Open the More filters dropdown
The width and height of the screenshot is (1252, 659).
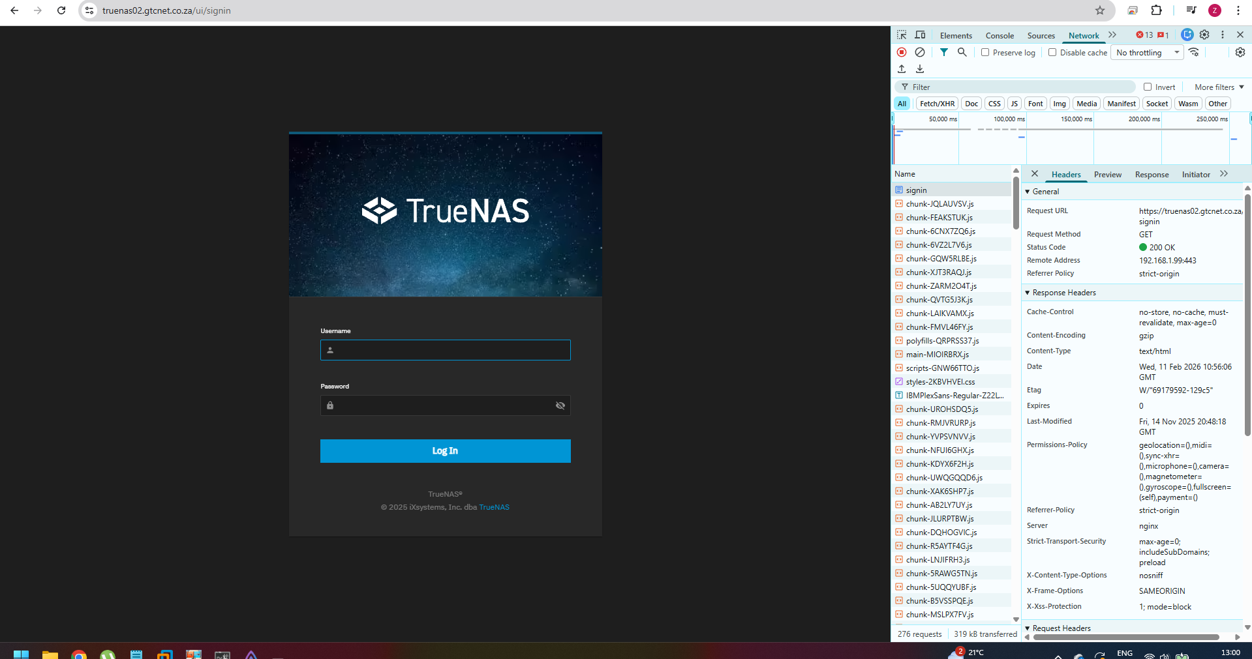1219,87
